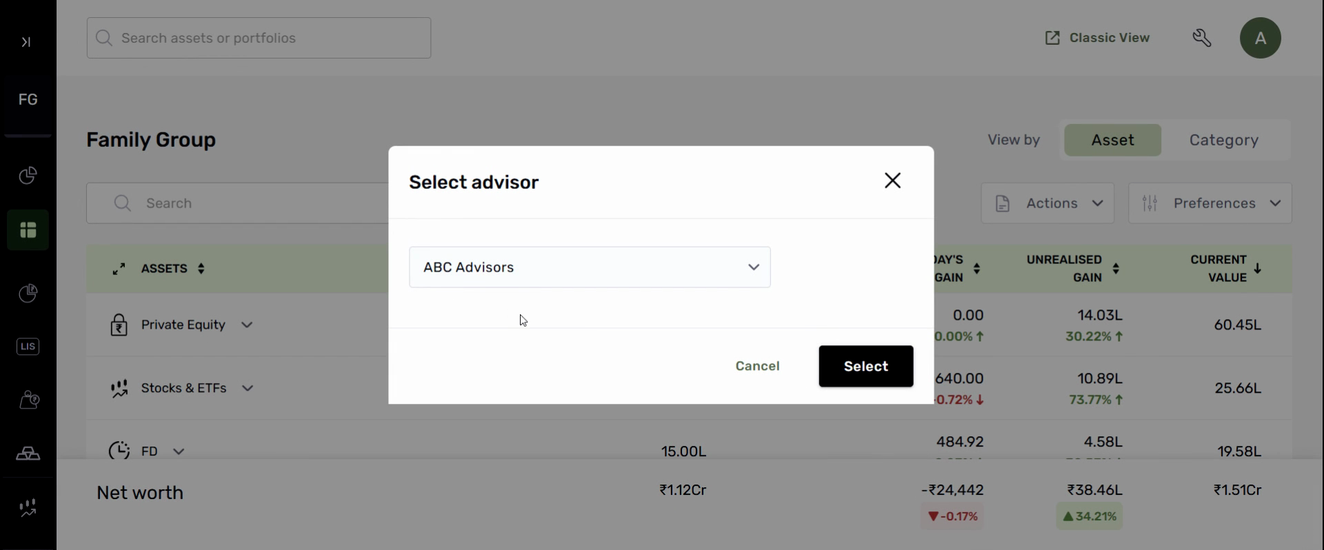The image size is (1324, 550).
Task: Open the Preferences menu
Action: point(1210,203)
